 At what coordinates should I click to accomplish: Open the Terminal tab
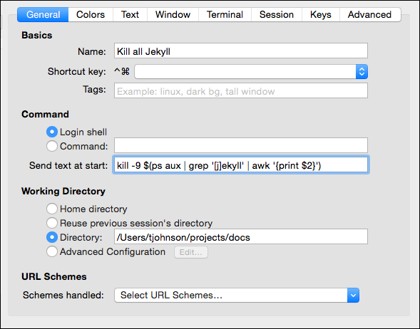[x=225, y=14]
